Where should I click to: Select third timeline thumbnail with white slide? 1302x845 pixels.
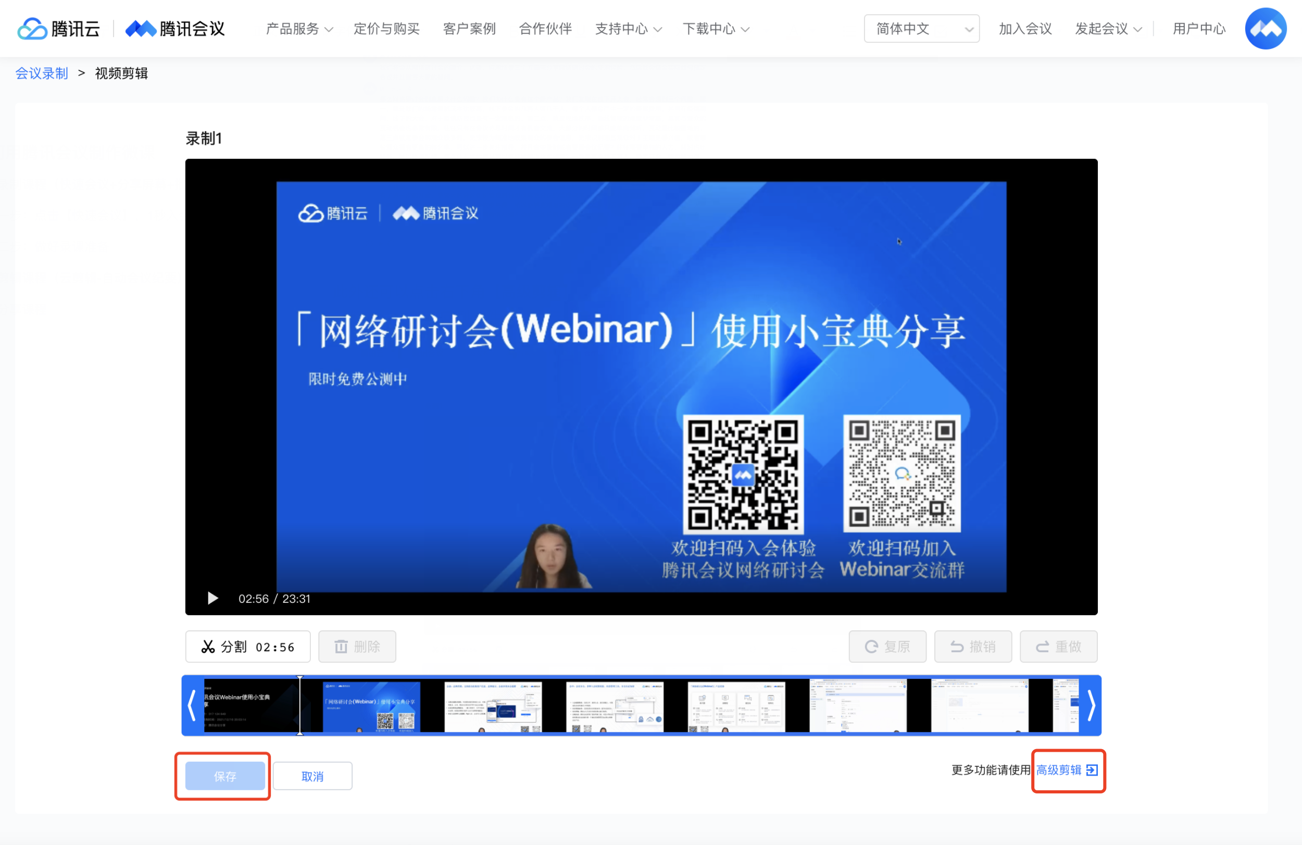493,705
